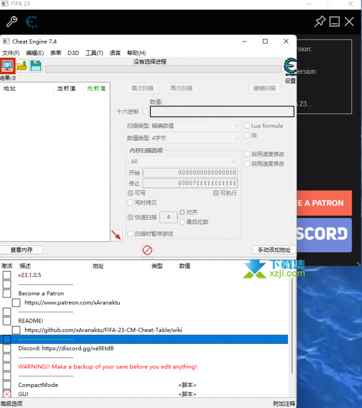Toggle the 可执行 executable checkbox
The image size is (362, 408).
tap(216, 193)
